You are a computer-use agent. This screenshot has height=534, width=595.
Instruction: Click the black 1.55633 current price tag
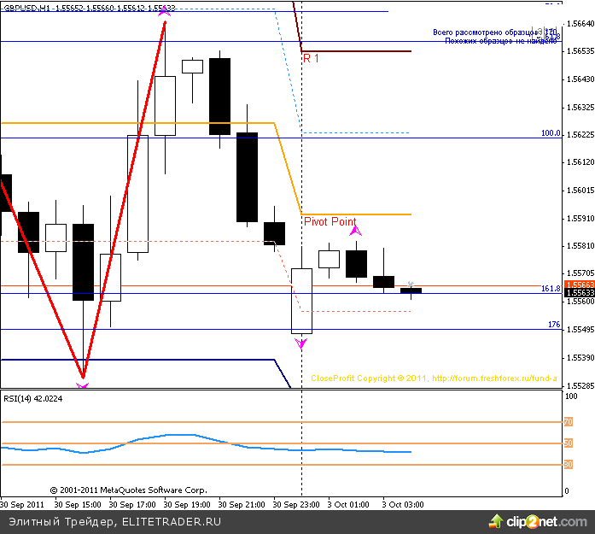[x=578, y=293]
